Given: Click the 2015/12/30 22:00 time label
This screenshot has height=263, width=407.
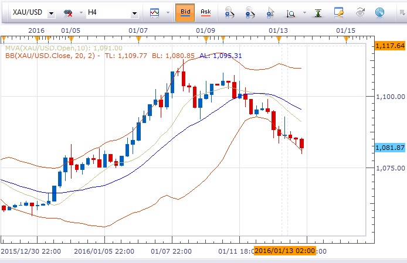Looking at the screenshot, I should click(31, 251).
